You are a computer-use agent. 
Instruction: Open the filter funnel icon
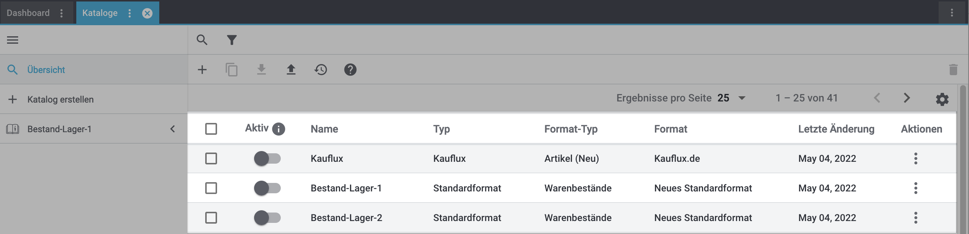tap(232, 40)
